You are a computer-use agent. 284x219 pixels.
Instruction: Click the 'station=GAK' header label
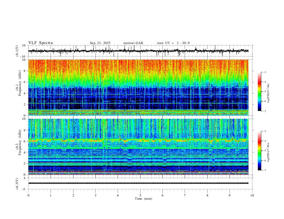coord(133,43)
